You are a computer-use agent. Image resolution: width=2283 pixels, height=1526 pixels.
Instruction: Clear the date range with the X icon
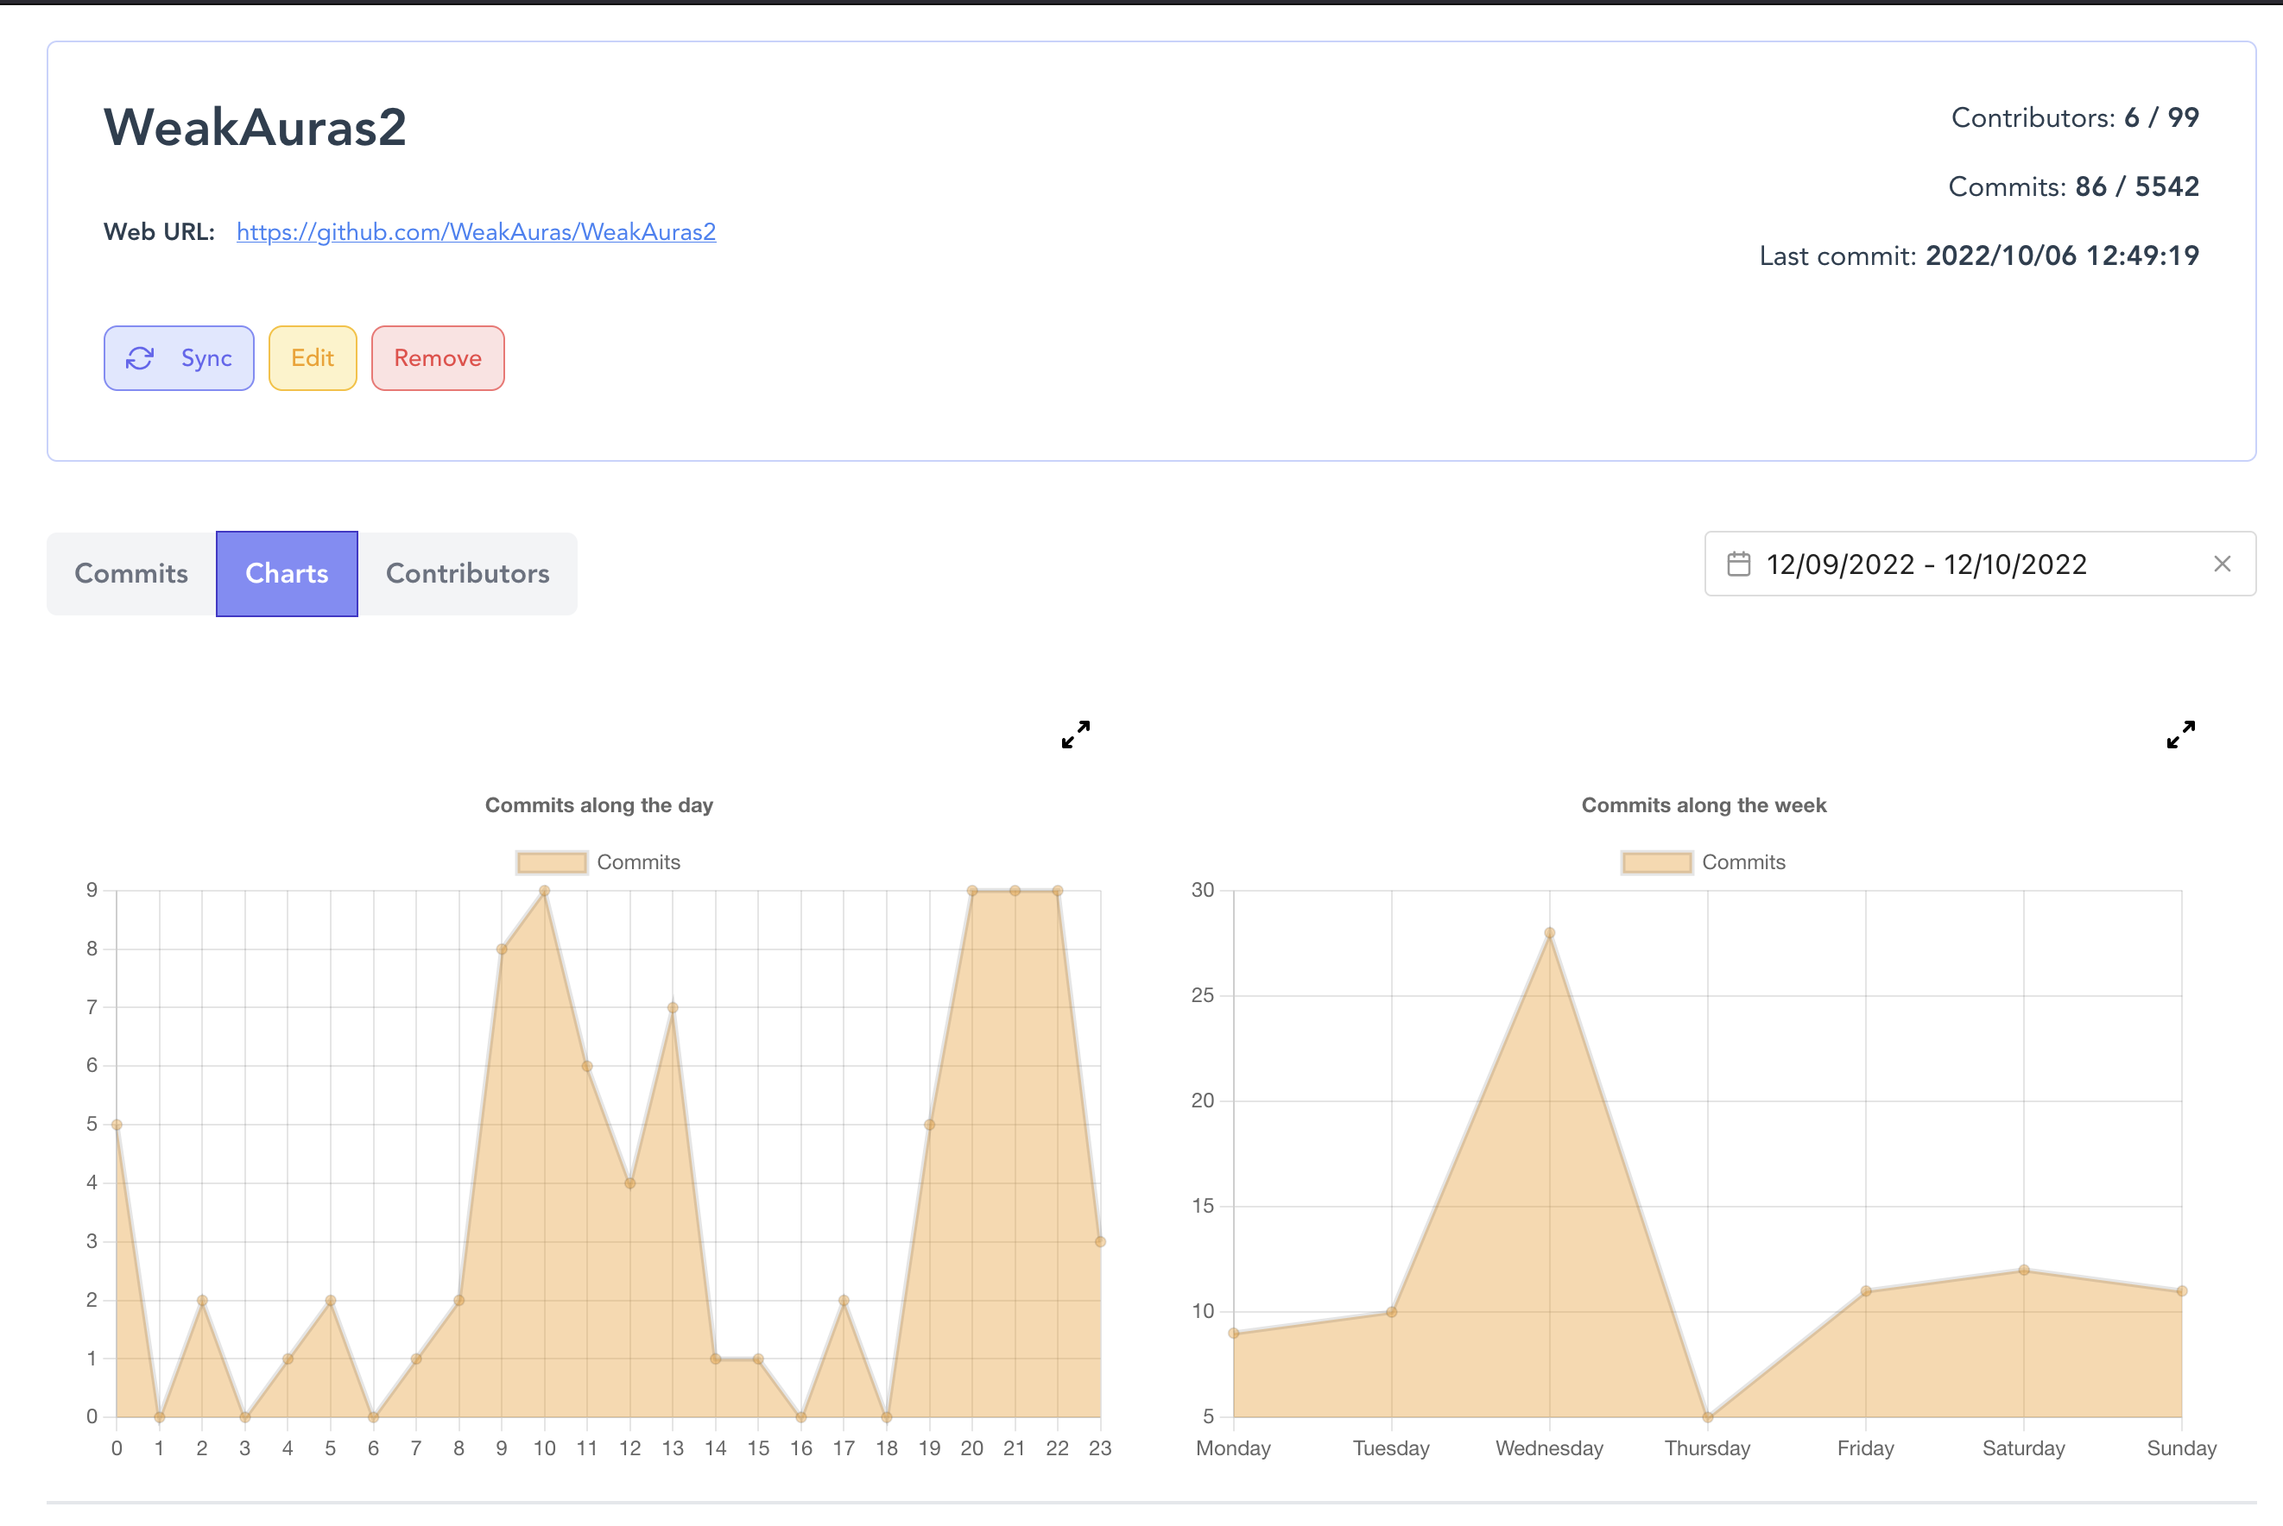tap(2222, 564)
